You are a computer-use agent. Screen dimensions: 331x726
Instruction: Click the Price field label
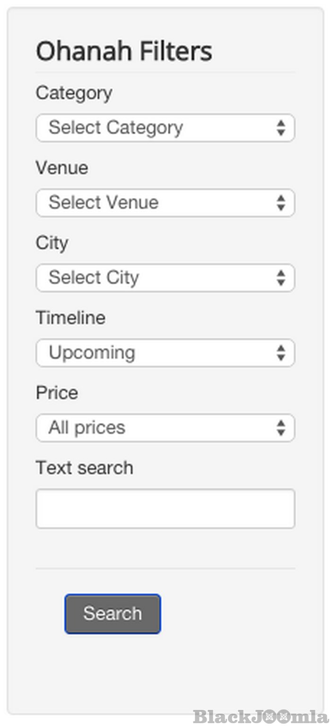pos(57,393)
